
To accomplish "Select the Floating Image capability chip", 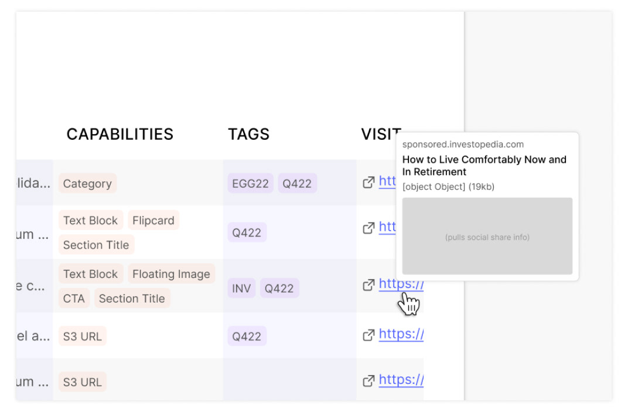I will click(x=172, y=274).
